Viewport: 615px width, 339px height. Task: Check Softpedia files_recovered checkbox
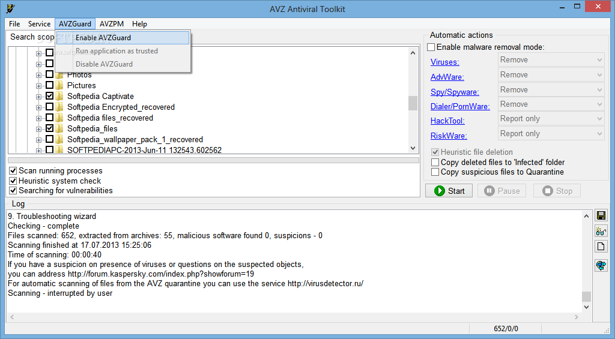(x=49, y=117)
